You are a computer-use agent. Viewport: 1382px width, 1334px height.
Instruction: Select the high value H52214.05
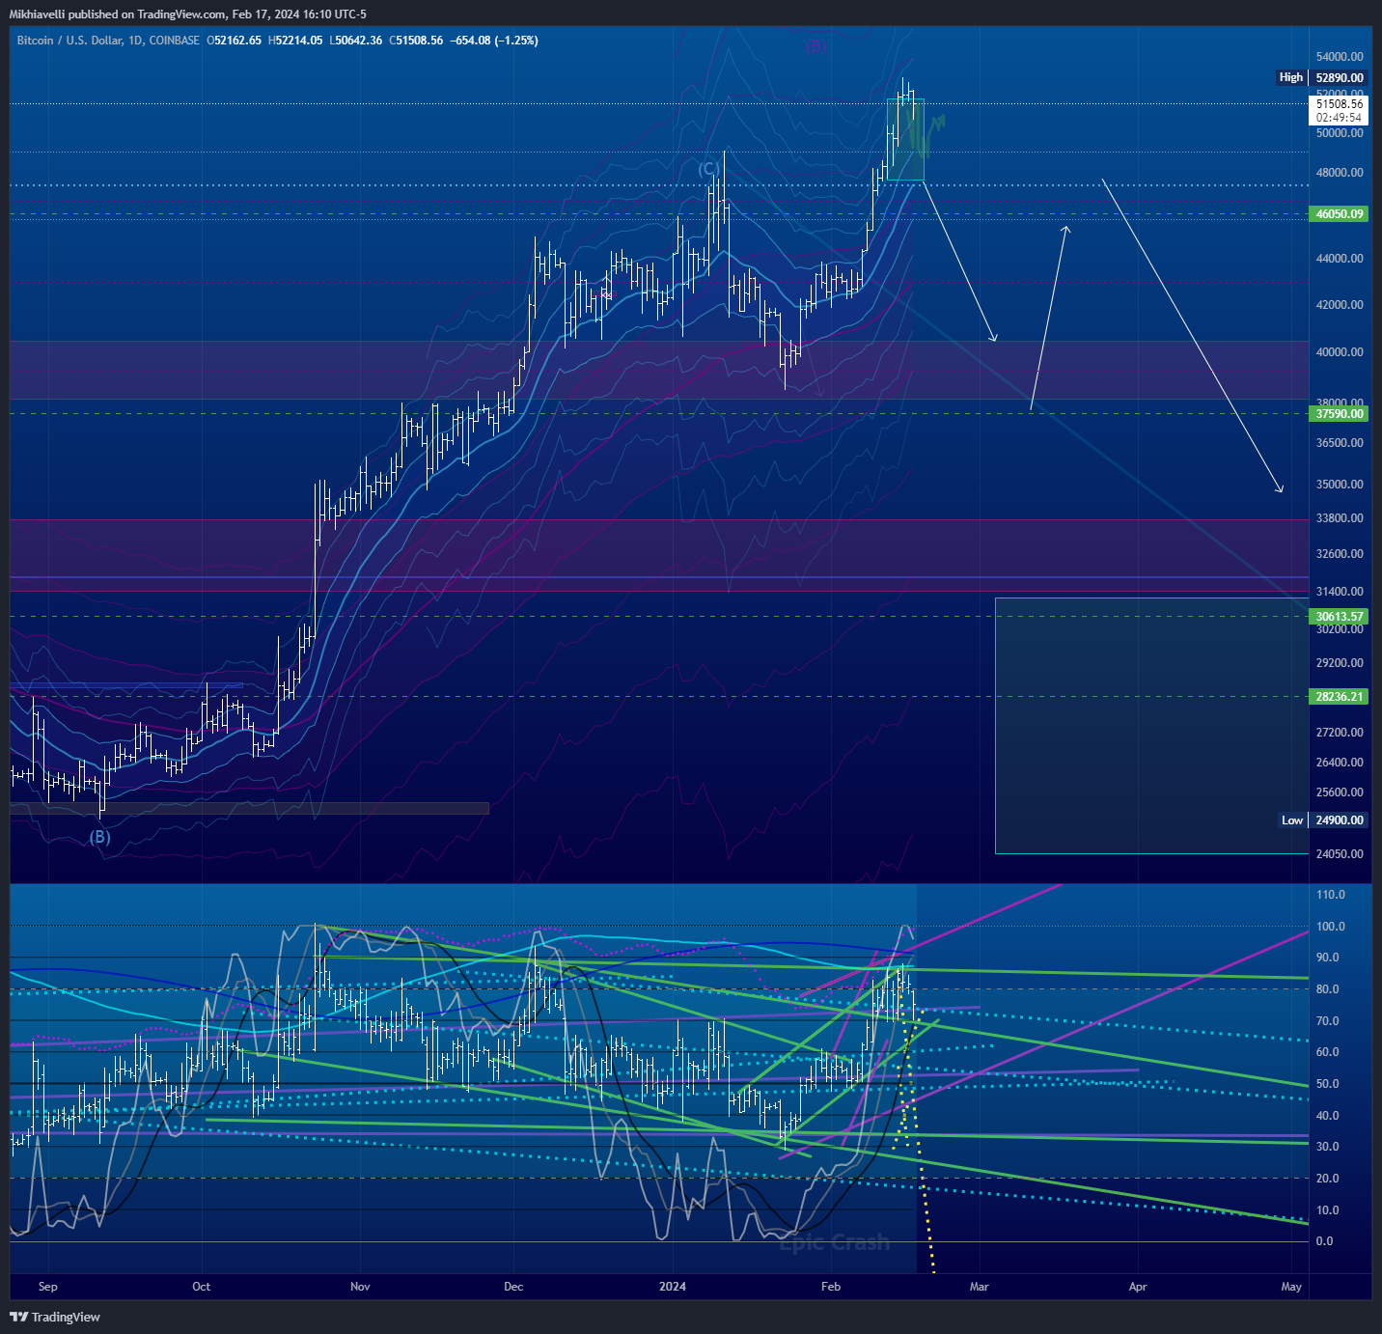295,41
